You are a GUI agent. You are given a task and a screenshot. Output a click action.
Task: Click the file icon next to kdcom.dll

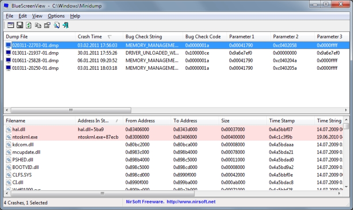(8, 145)
